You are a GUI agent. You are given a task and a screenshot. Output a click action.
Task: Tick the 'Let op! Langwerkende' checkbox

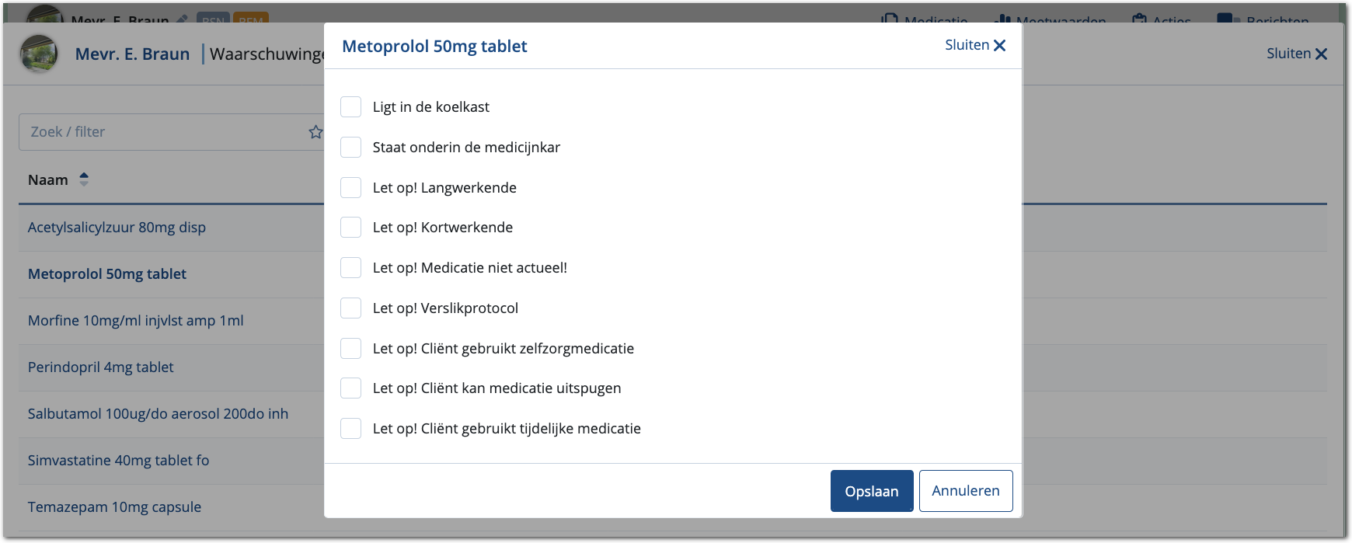(x=351, y=188)
